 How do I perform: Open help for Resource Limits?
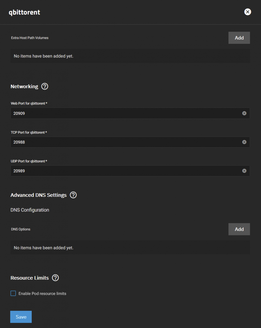pos(55,278)
